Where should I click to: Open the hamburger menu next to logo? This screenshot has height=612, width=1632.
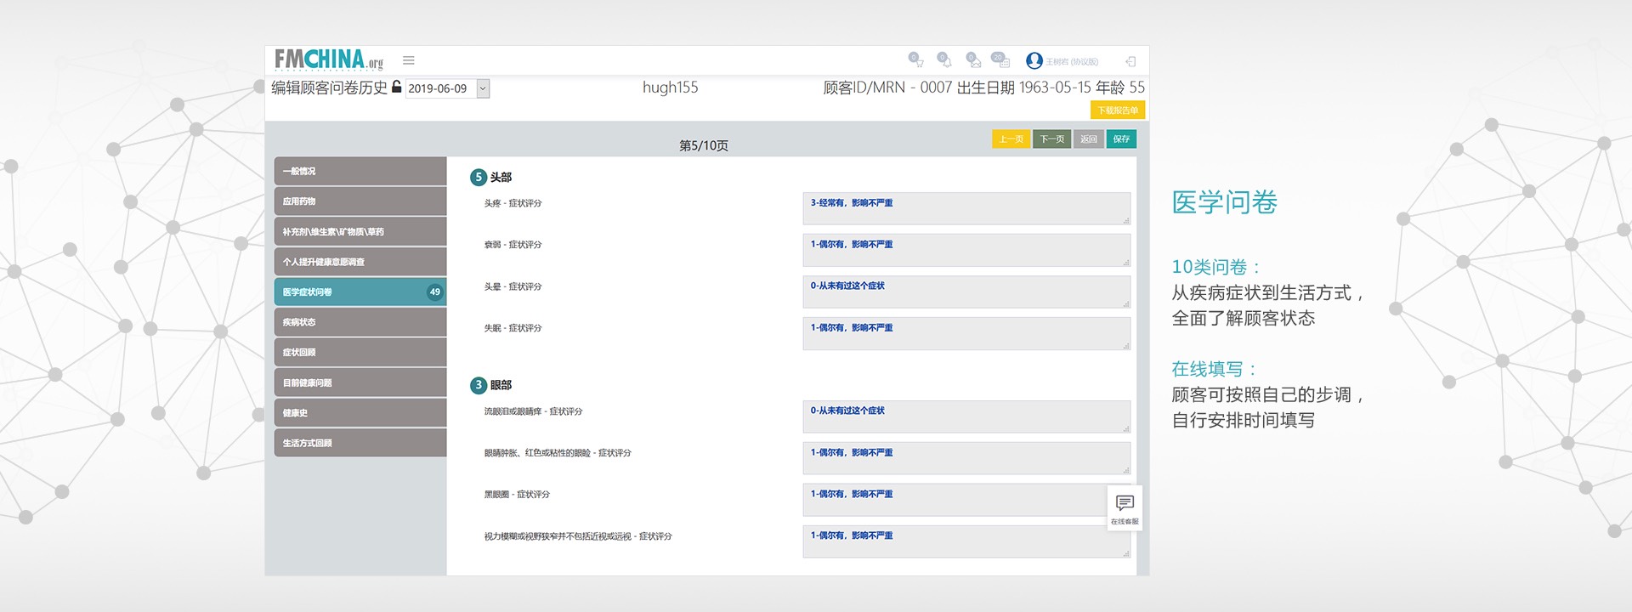coord(409,60)
